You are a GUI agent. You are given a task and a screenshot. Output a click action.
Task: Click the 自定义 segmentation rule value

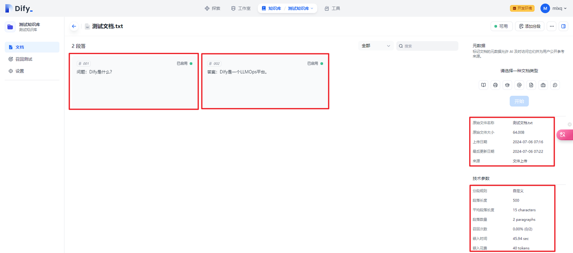pos(518,191)
